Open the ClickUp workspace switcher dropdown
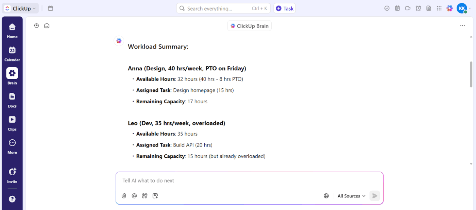This screenshot has height=210, width=476. click(20, 8)
